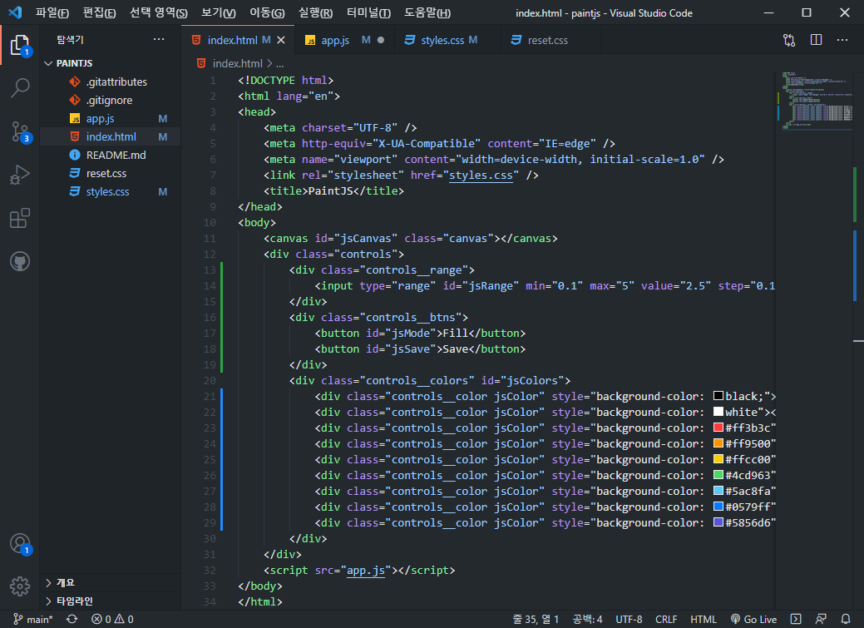Open .gitignore in the file explorer

click(111, 100)
